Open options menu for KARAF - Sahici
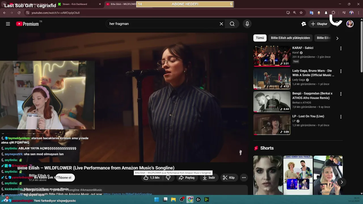363x204 pixels. pyautogui.click(x=341, y=48)
